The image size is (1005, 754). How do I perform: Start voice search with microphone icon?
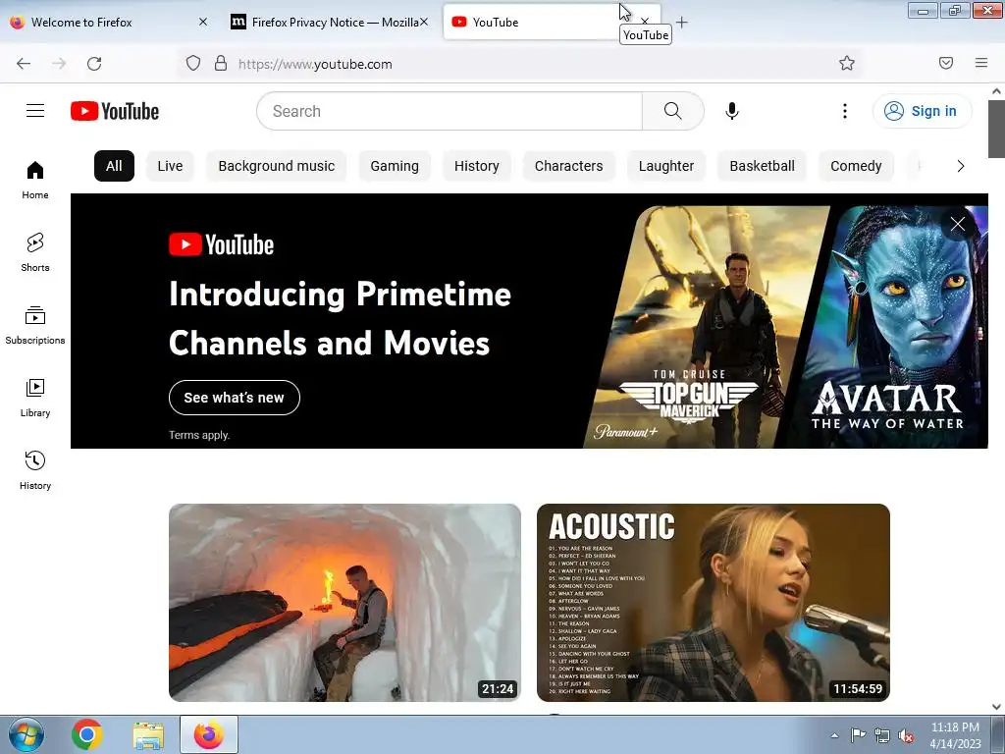click(732, 111)
